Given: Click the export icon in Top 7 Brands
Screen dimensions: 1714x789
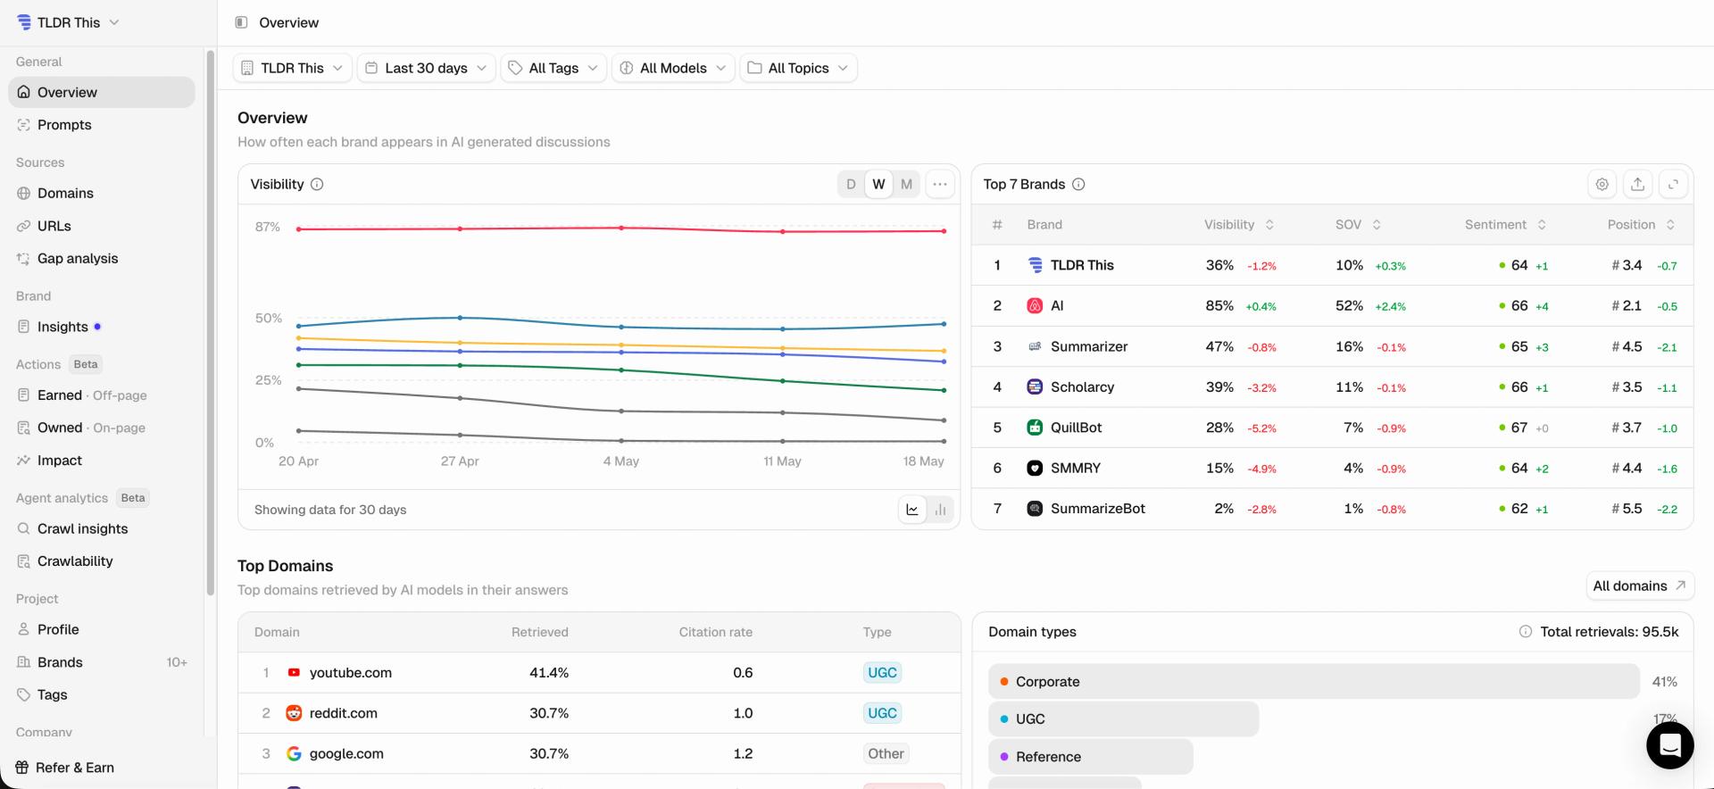Looking at the screenshot, I should 1637,184.
